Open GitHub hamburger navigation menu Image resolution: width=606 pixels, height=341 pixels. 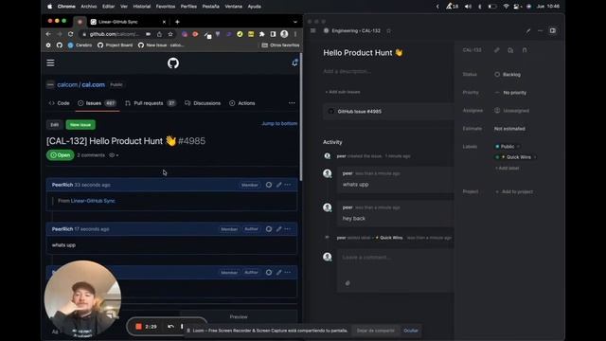[50, 63]
